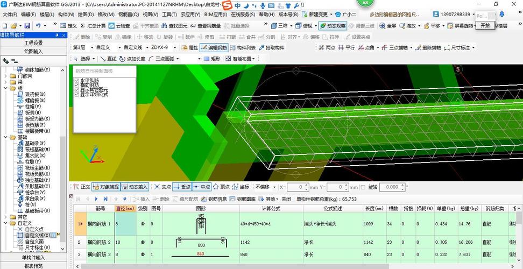This screenshot has width=523, height=269.
Task: Toggle 横向钢筋 checkbox
Action: click(x=77, y=86)
